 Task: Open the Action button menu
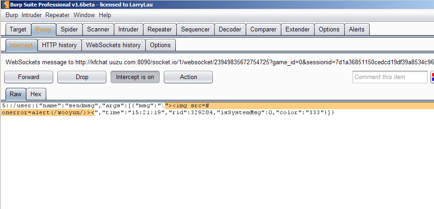[188, 77]
